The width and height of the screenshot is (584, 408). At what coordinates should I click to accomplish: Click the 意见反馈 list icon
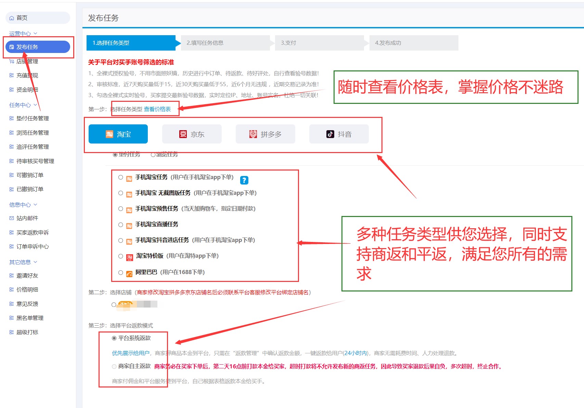click(12, 304)
